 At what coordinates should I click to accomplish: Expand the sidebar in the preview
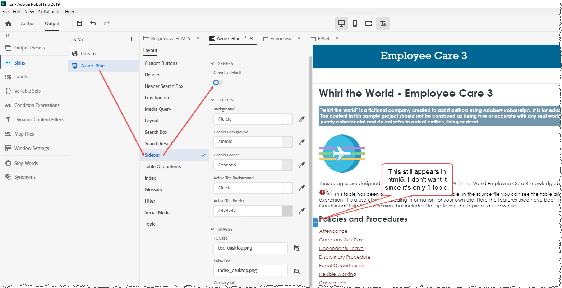click(315, 223)
